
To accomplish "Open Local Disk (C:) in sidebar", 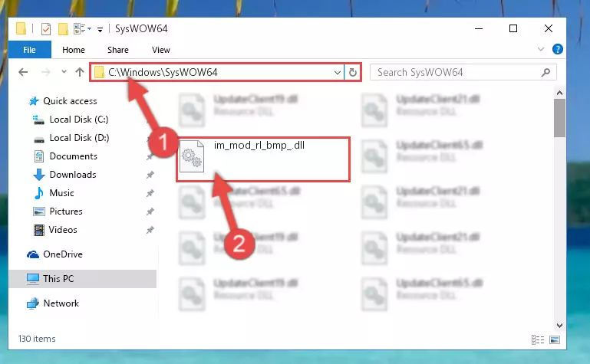I will click(79, 120).
